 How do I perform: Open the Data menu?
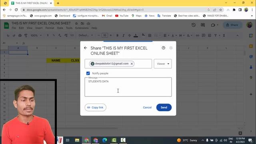[60, 28]
